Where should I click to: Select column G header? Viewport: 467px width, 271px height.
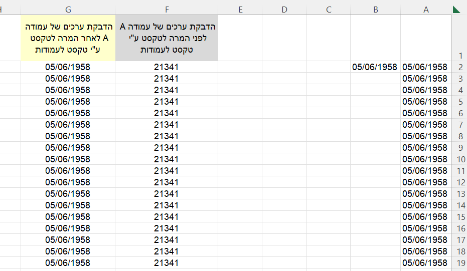68,9
